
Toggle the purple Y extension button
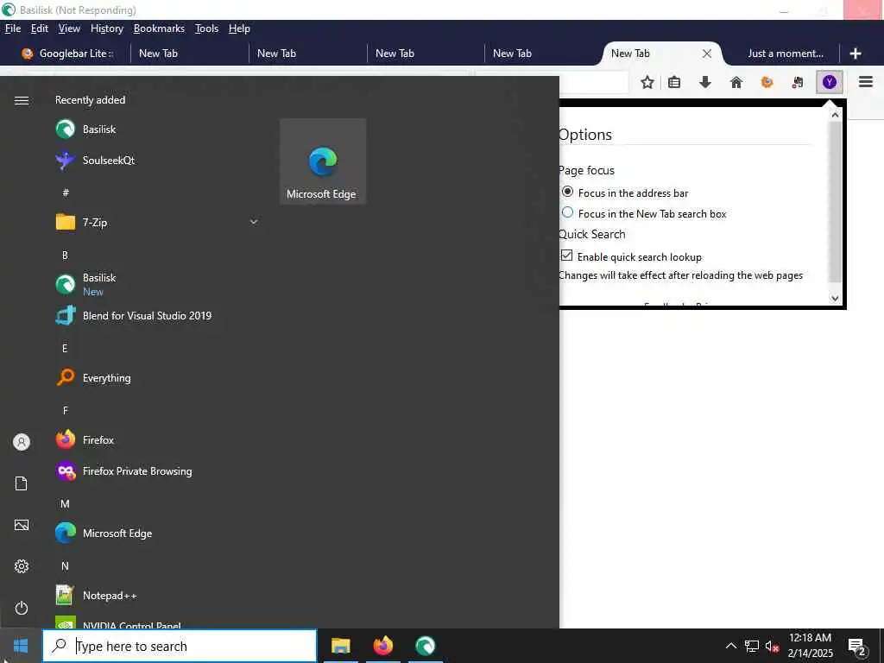(x=830, y=82)
